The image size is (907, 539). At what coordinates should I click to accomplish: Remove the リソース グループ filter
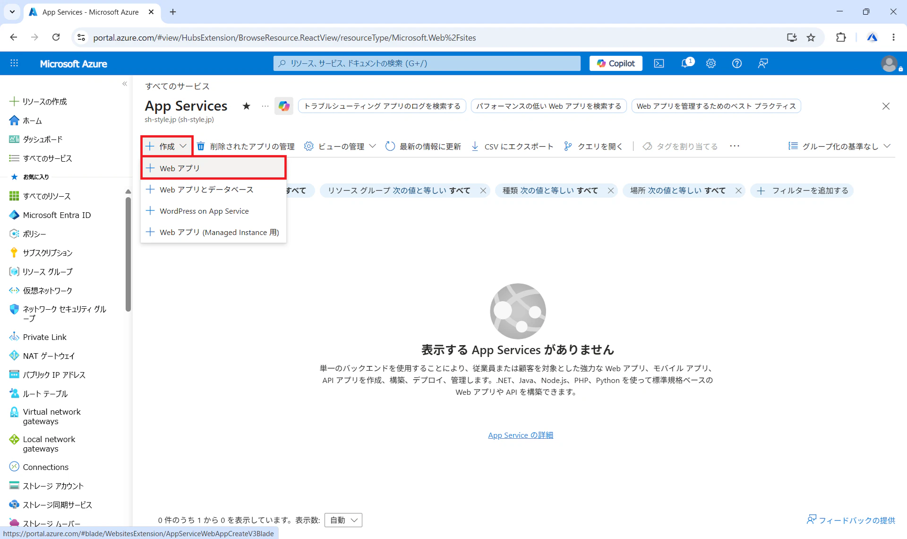[x=483, y=191]
